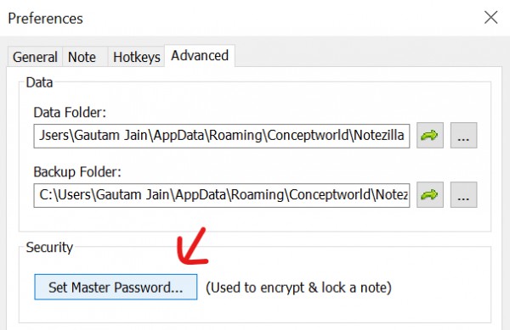Close the Preferences dialog
510x330 pixels.
pos(490,18)
